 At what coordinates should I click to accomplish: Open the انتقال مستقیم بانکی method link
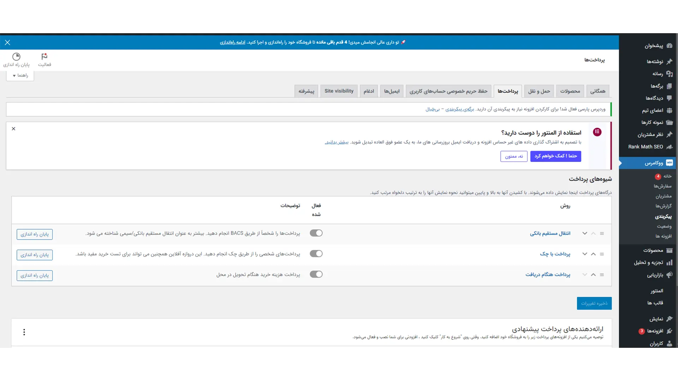[x=550, y=233]
